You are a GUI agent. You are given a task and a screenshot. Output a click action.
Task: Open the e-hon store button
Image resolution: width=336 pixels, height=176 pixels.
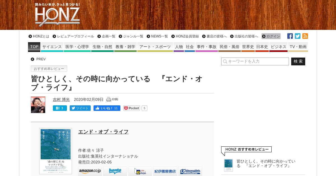140,171
